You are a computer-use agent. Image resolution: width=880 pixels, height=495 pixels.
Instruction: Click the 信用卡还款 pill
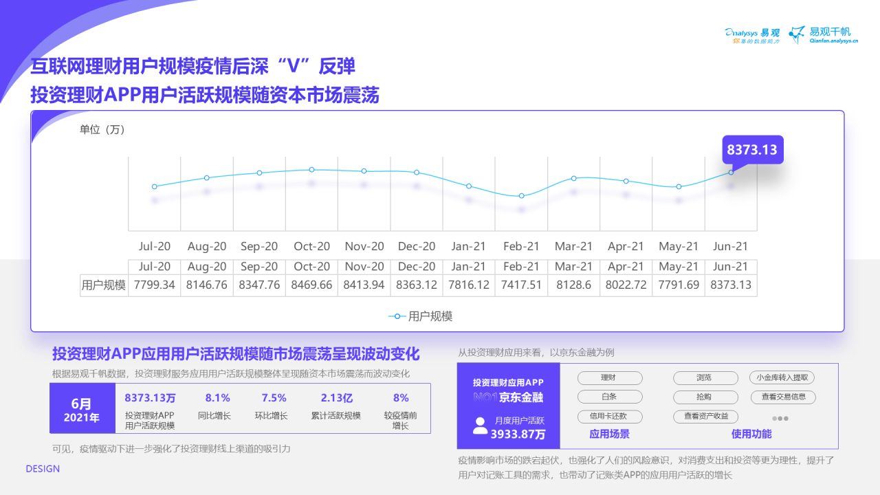[610, 416]
